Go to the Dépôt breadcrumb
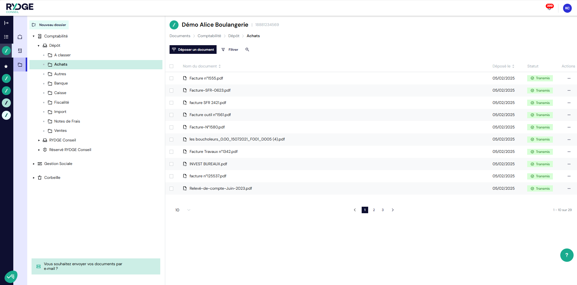The height and width of the screenshot is (285, 577). tap(234, 36)
